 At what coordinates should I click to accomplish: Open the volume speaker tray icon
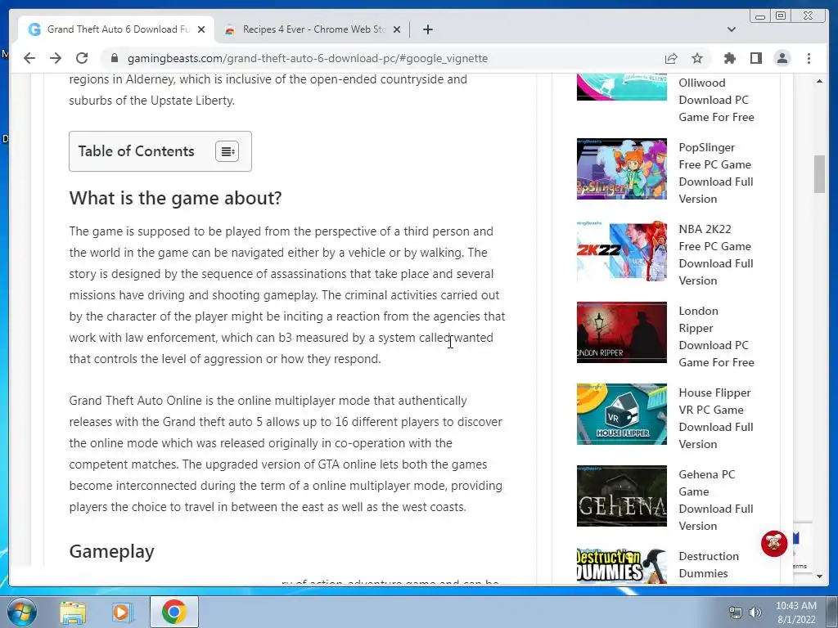[x=755, y=612]
